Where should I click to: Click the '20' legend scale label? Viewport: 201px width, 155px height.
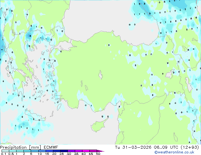point(54,154)
